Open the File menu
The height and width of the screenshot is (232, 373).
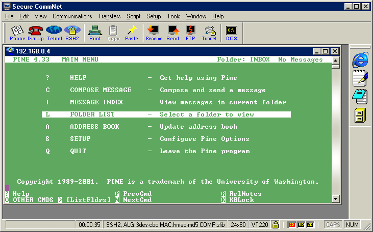pos(9,16)
